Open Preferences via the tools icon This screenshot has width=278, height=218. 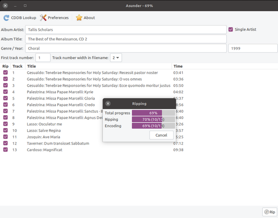tap(43, 18)
